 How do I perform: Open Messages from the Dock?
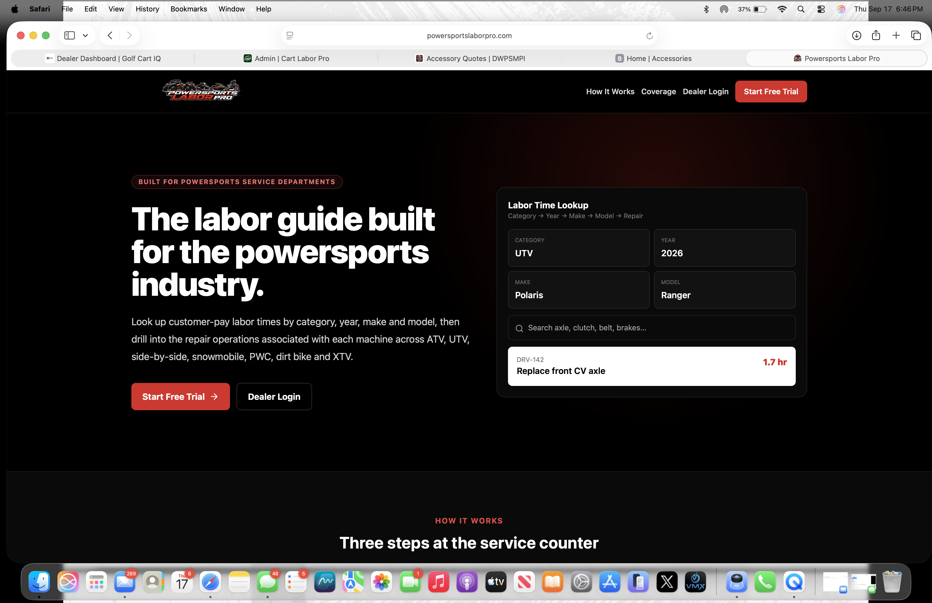(267, 582)
